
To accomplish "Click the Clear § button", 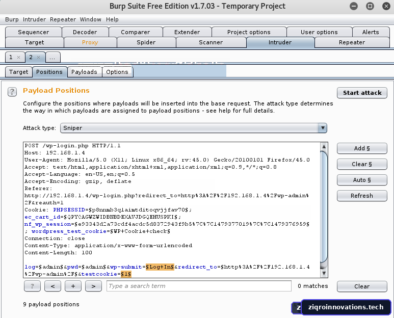I will click(362, 164).
